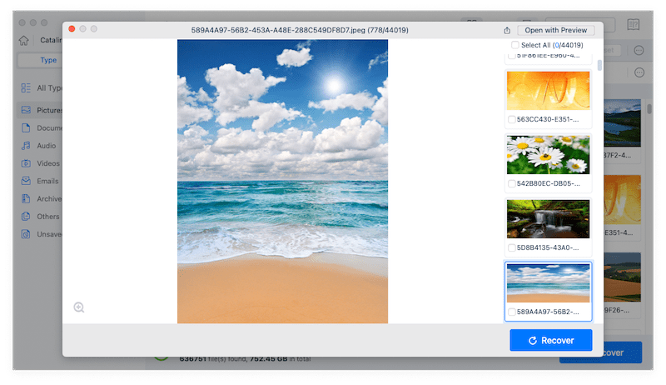
Task: Select the orange abstract thumbnail
Action: pos(548,91)
